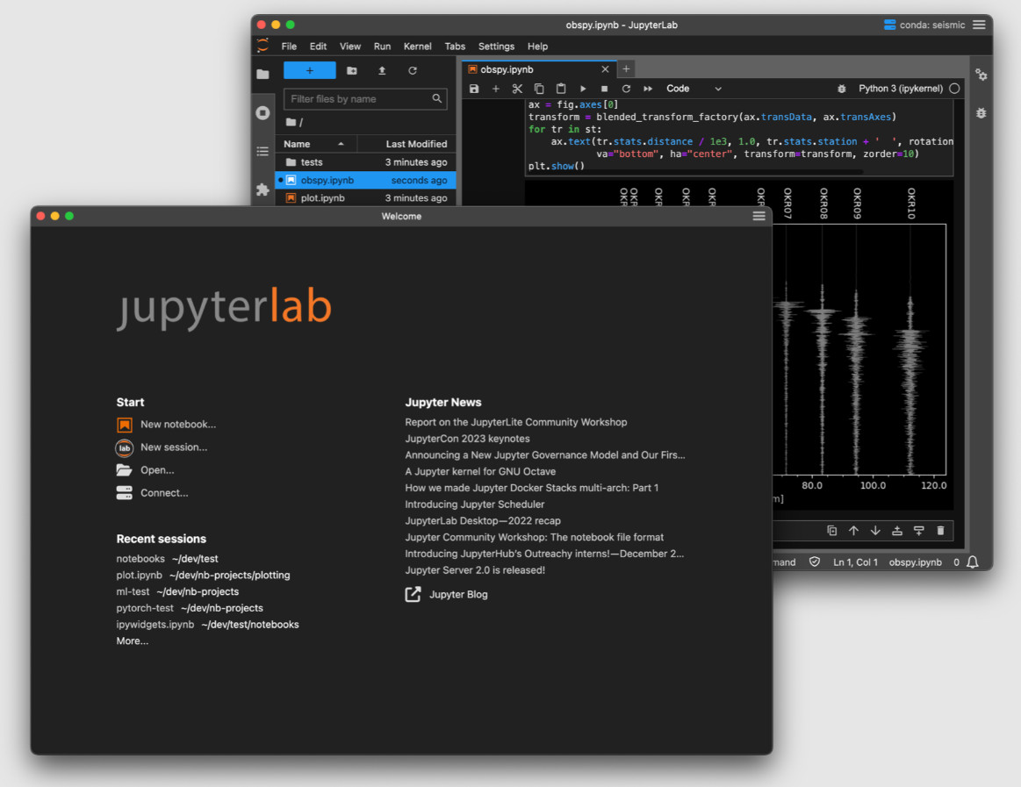This screenshot has width=1021, height=787.
Task: Open extension manager puzzle icon
Action: (x=262, y=190)
